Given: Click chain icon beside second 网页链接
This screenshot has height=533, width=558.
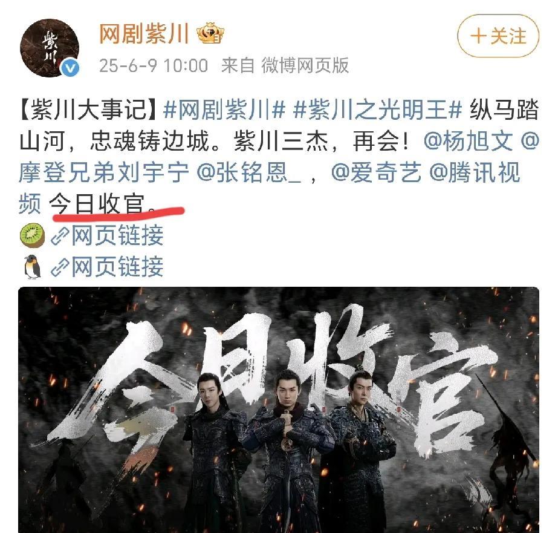Looking at the screenshot, I should [60, 267].
